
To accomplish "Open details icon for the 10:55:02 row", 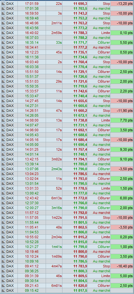I will coord(3,237).
